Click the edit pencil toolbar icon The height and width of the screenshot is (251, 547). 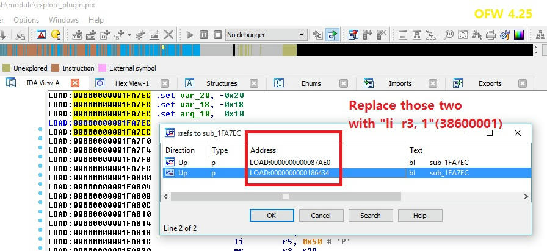(x=154, y=35)
